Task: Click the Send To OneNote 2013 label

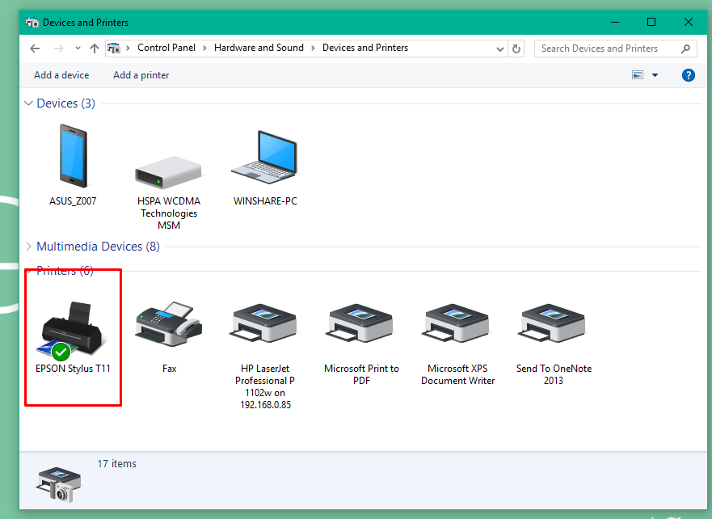Action: coord(554,374)
